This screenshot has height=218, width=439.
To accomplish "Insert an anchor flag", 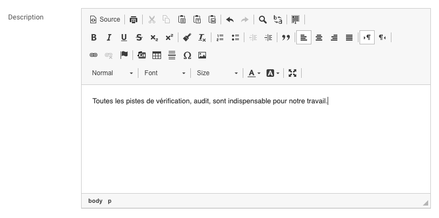I will 124,55.
